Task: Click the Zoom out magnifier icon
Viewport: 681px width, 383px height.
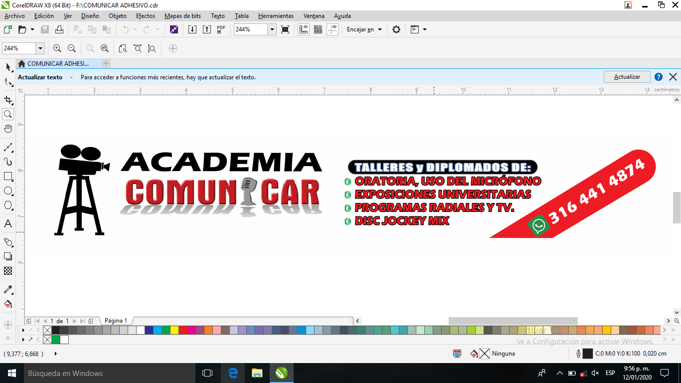Action: [x=72, y=48]
